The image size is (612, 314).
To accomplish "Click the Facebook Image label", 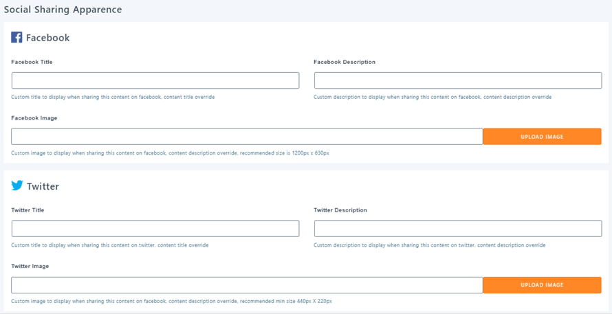I will (34, 118).
